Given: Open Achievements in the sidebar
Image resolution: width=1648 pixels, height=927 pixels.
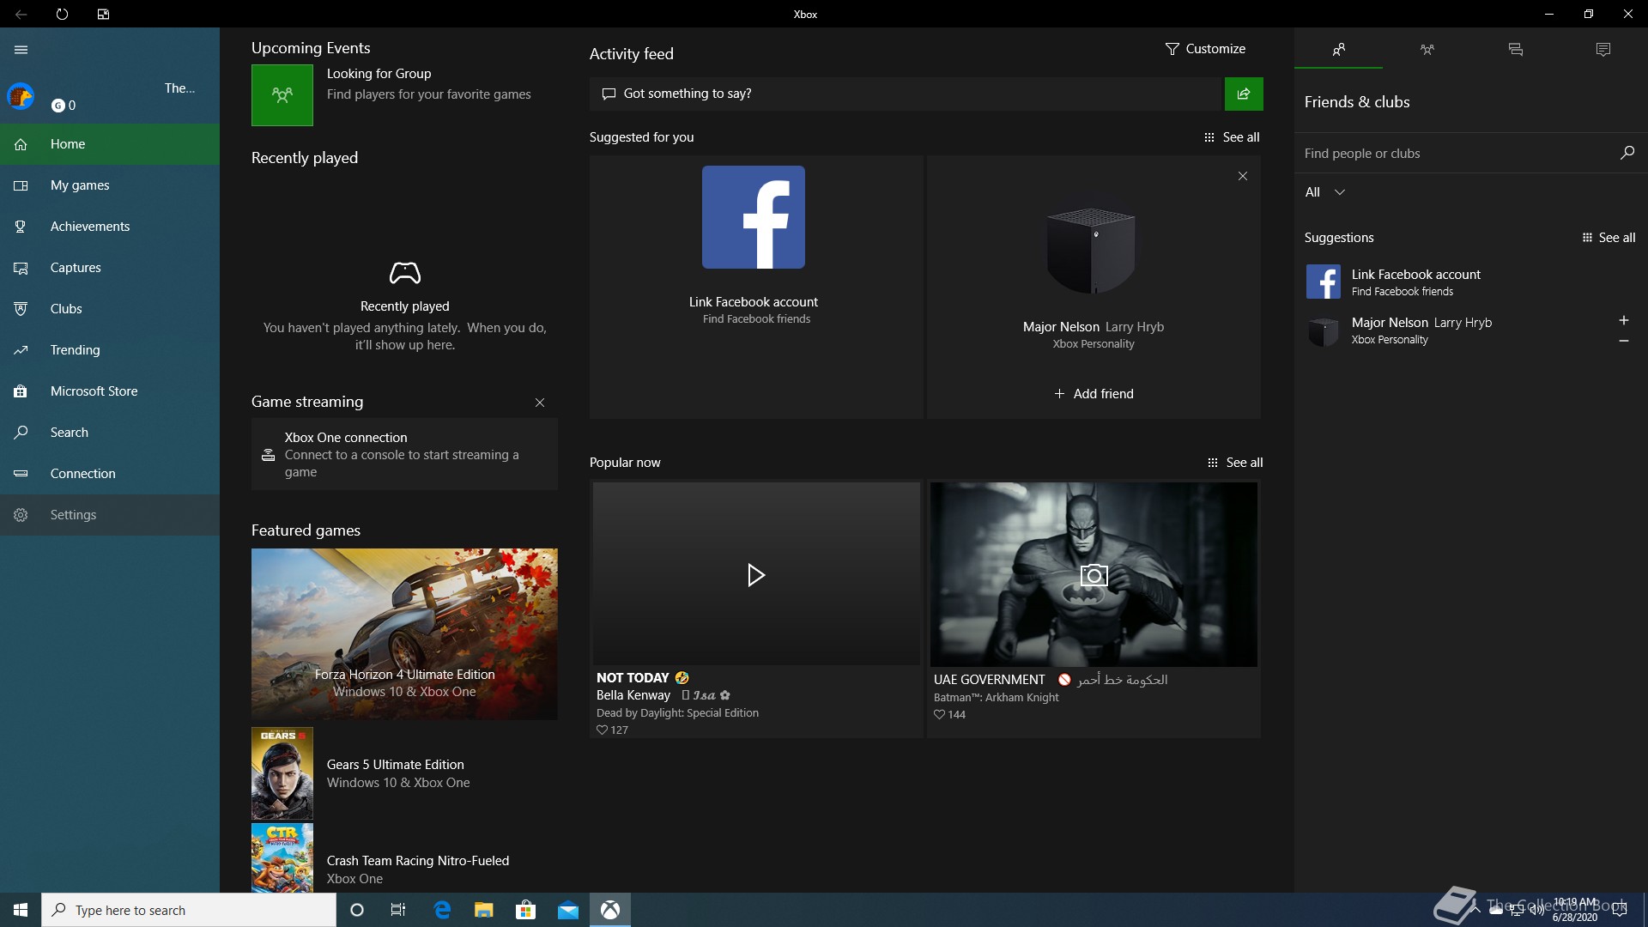Looking at the screenshot, I should coord(110,227).
